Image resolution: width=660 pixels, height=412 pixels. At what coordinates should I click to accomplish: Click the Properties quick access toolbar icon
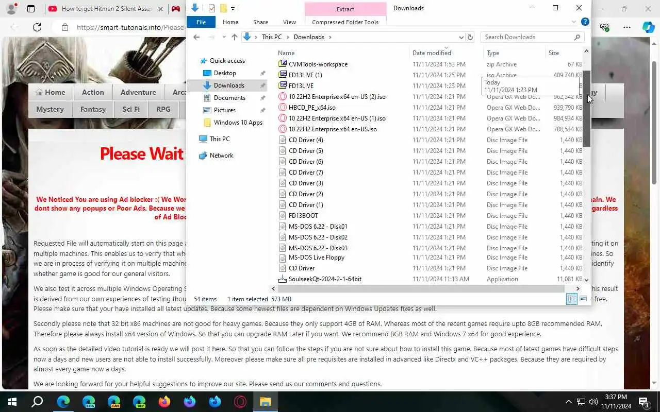pyautogui.click(x=211, y=8)
